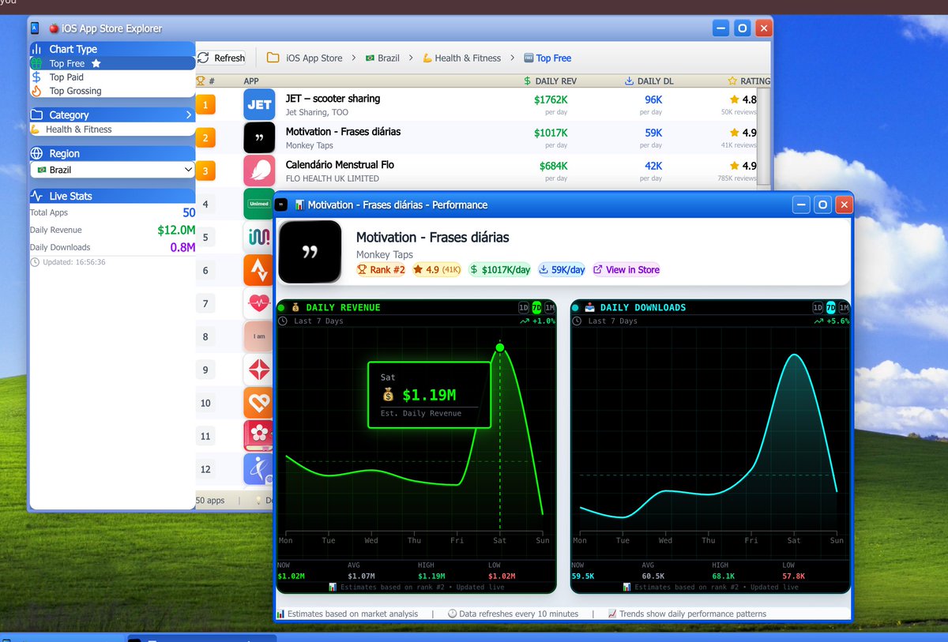Click the 59K/day downloads badge
This screenshot has width=948, height=642.
[x=562, y=269]
